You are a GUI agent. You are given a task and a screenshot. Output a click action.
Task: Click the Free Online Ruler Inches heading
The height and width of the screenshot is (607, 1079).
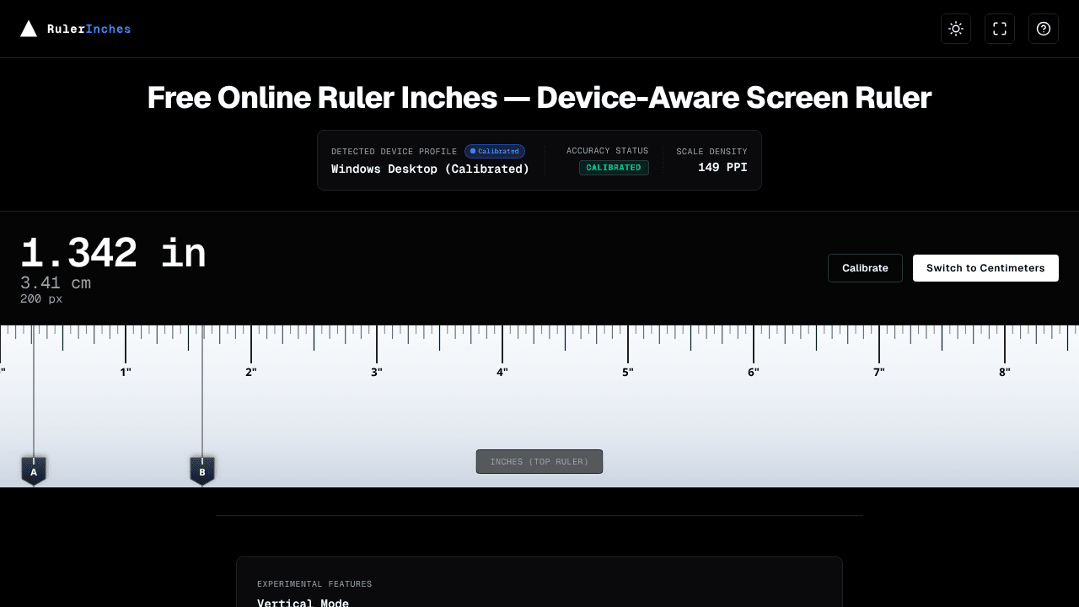pos(539,98)
